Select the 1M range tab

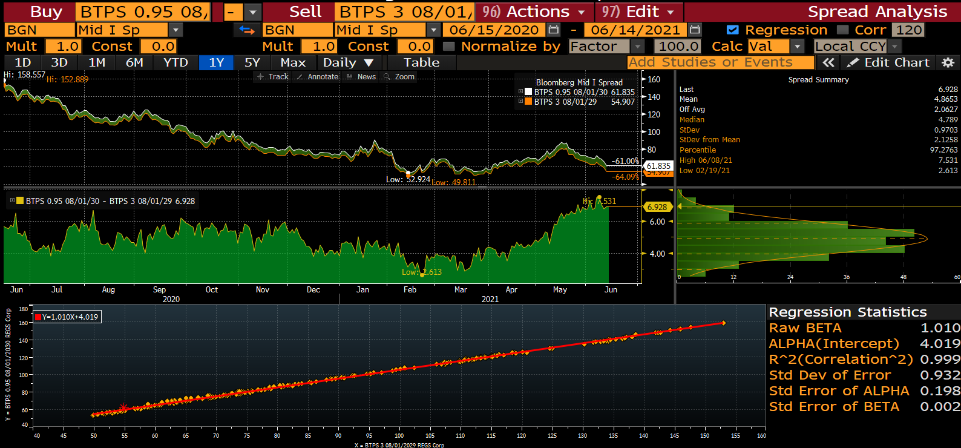point(97,62)
